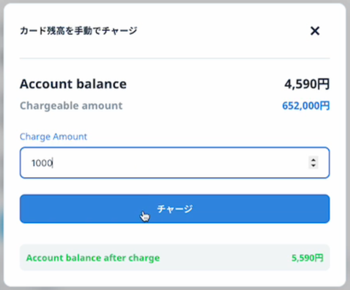Screen dimensions: 350x290
Task: Click the Account balance heading
Action: tap(73, 84)
